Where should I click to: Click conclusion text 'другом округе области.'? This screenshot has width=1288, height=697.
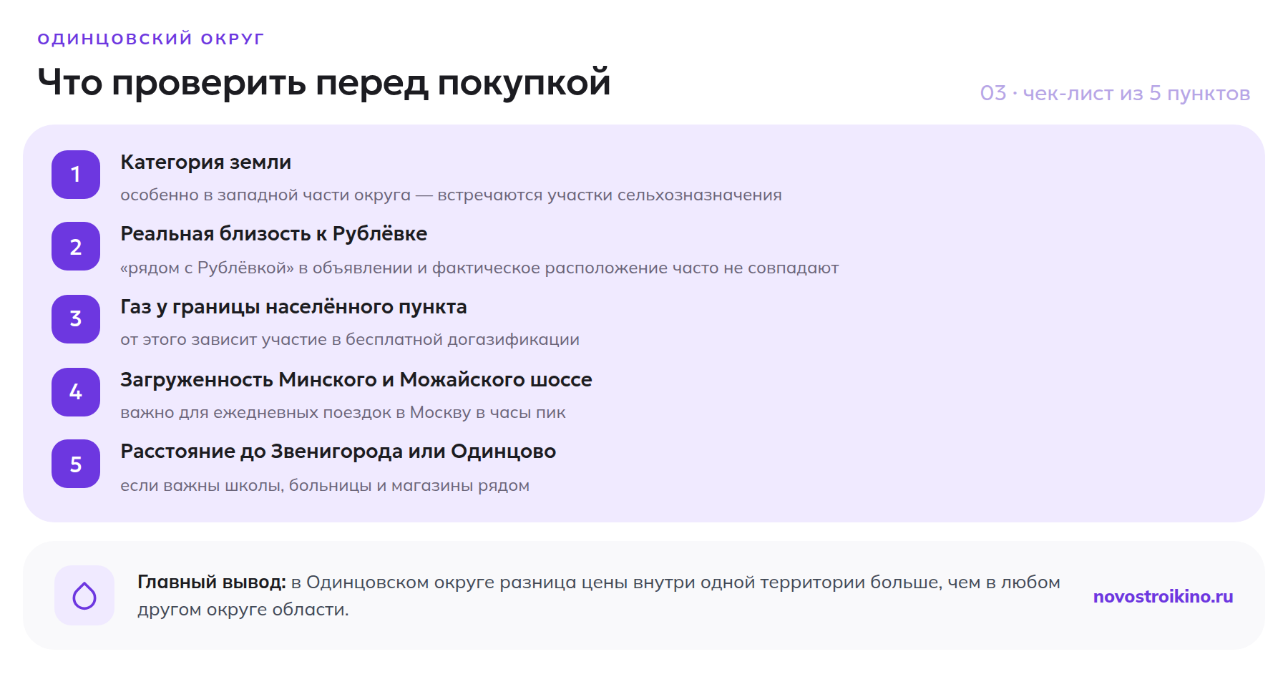coord(243,610)
